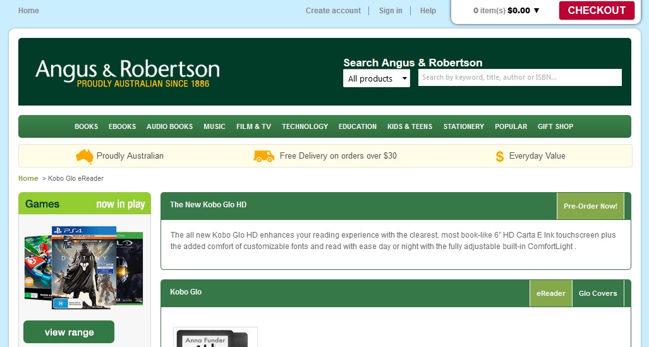The width and height of the screenshot is (649, 347).
Task: Open the POPULAR menu
Action: [511, 126]
